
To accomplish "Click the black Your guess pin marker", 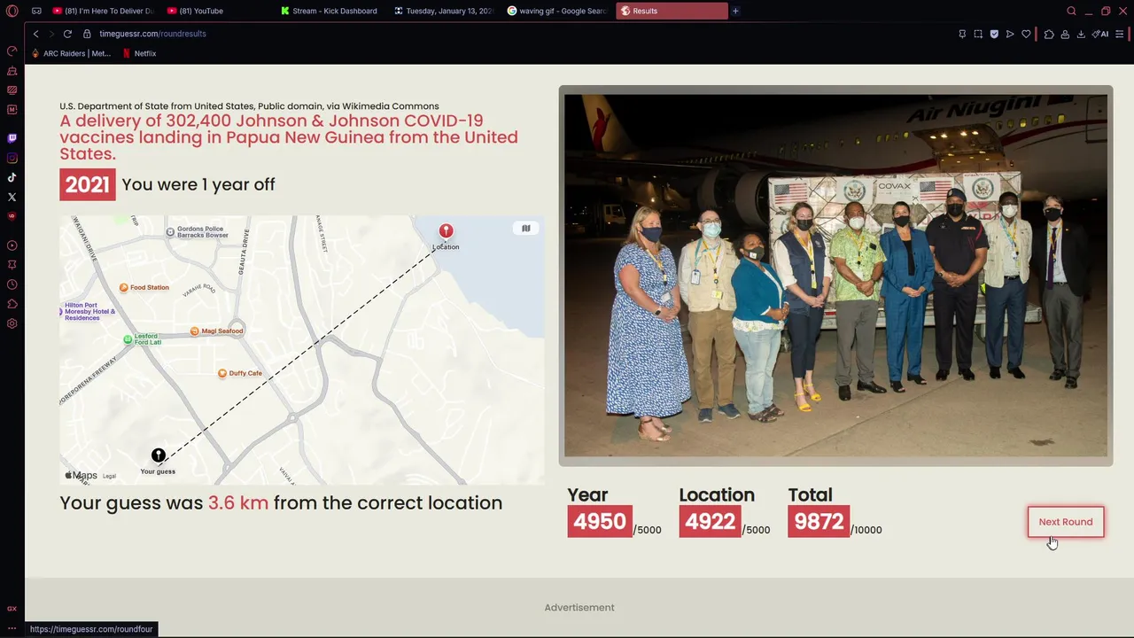I will (x=158, y=455).
